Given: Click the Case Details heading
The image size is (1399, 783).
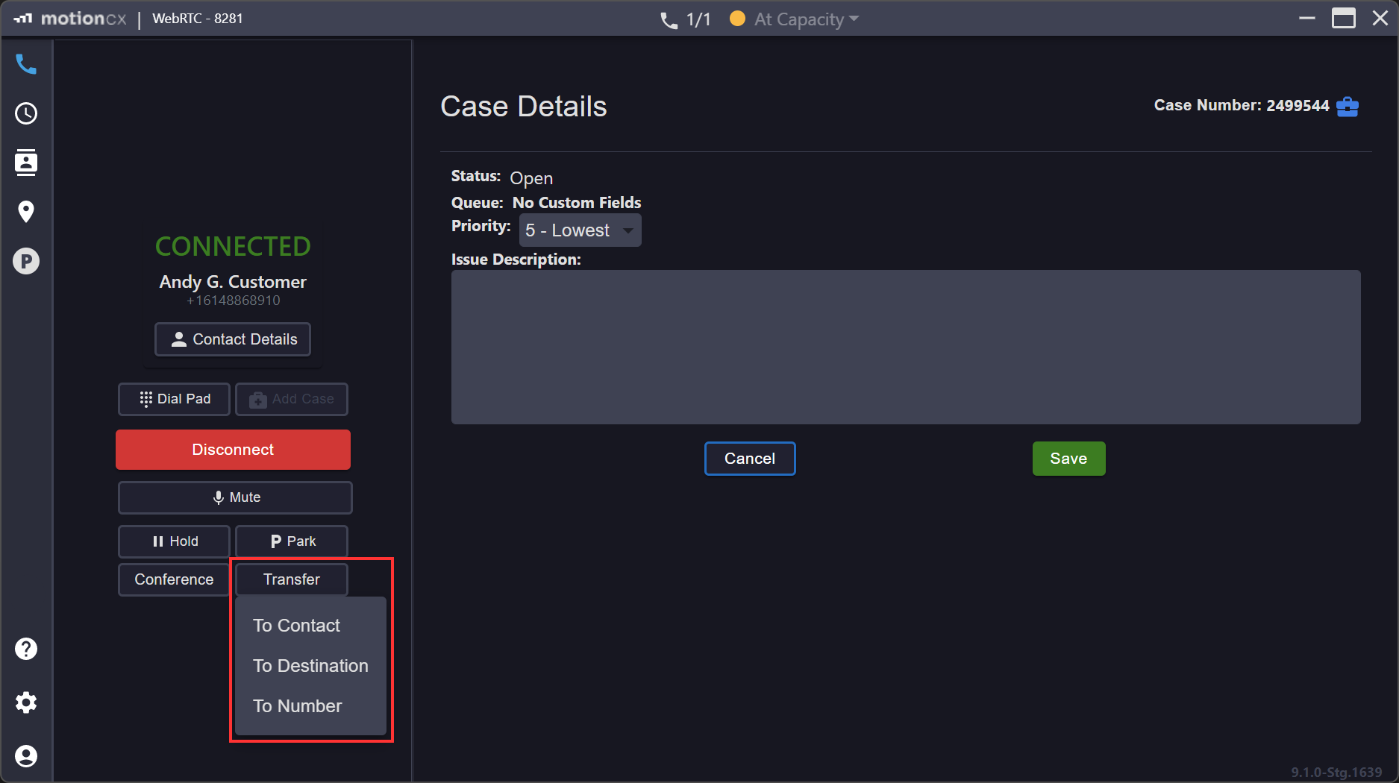Looking at the screenshot, I should 524,107.
